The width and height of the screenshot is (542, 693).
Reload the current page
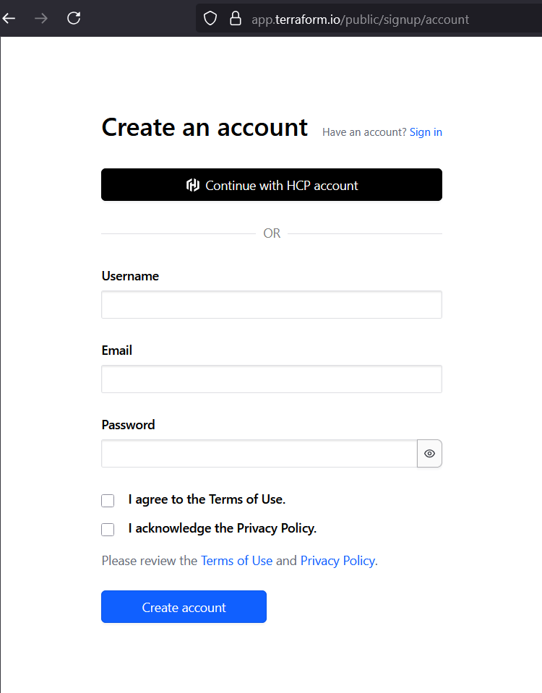pos(74,18)
